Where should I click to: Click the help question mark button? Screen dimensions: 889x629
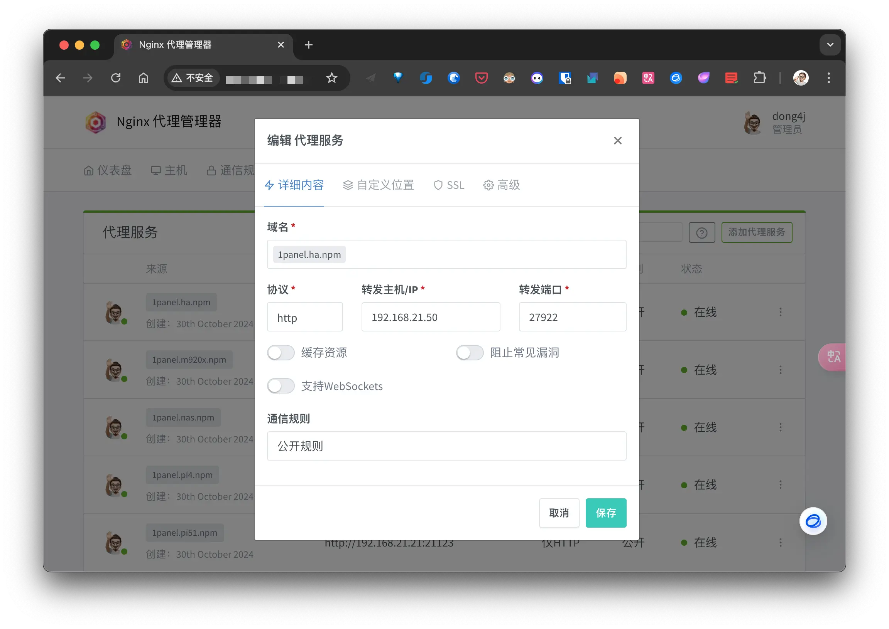pos(701,233)
